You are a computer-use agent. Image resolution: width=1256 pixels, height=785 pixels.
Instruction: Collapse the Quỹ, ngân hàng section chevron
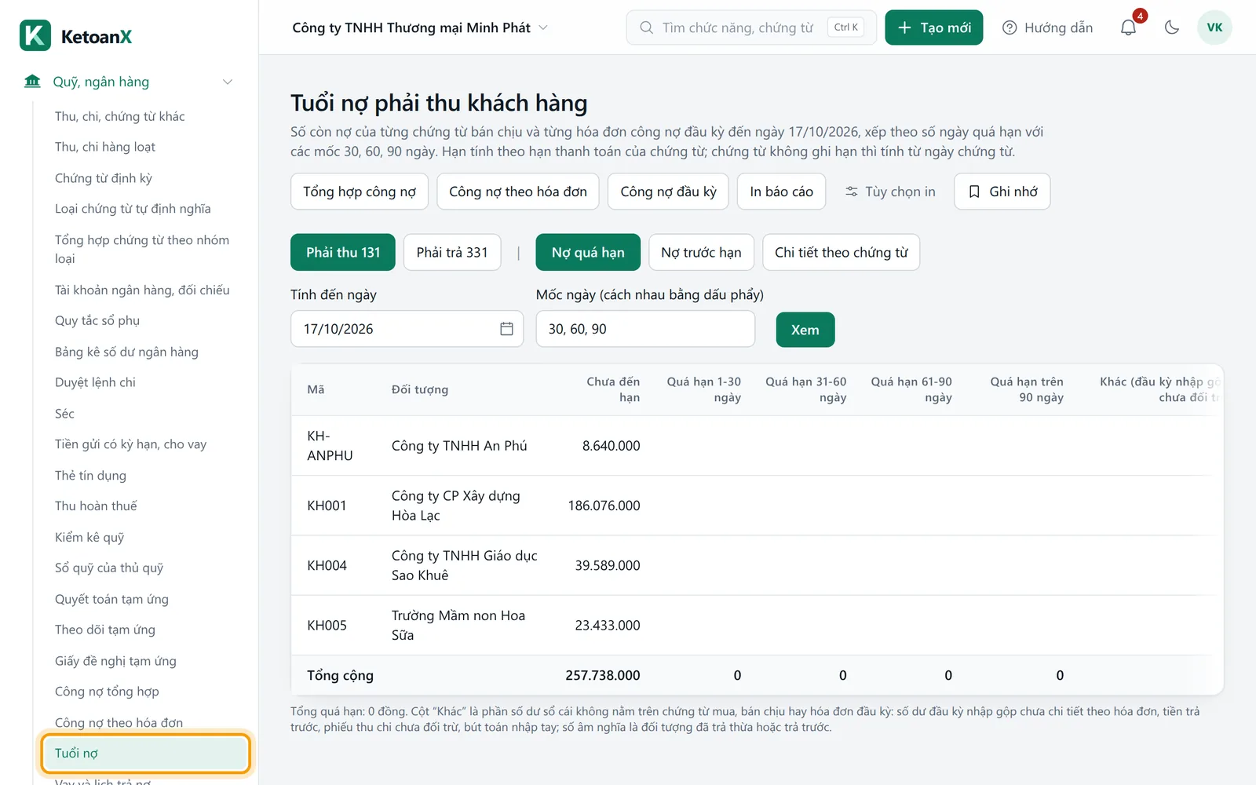228,82
